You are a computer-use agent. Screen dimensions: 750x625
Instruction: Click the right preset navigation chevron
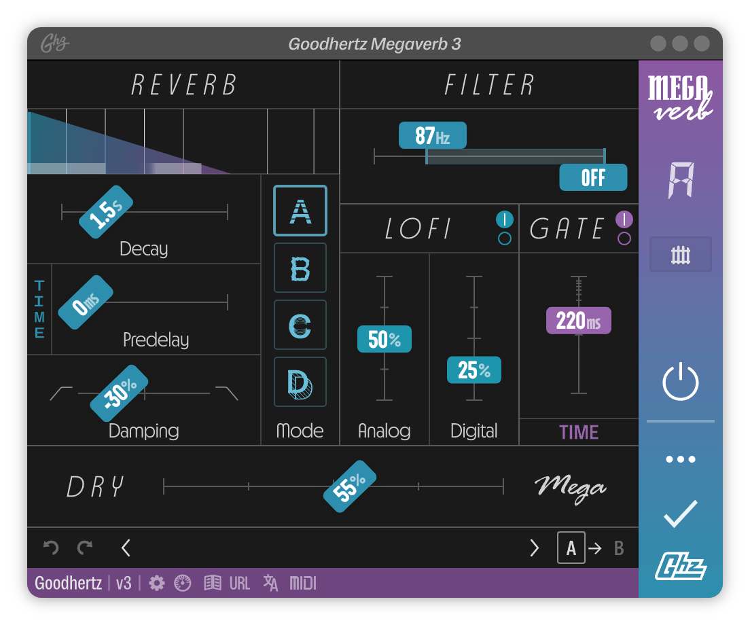tap(534, 548)
